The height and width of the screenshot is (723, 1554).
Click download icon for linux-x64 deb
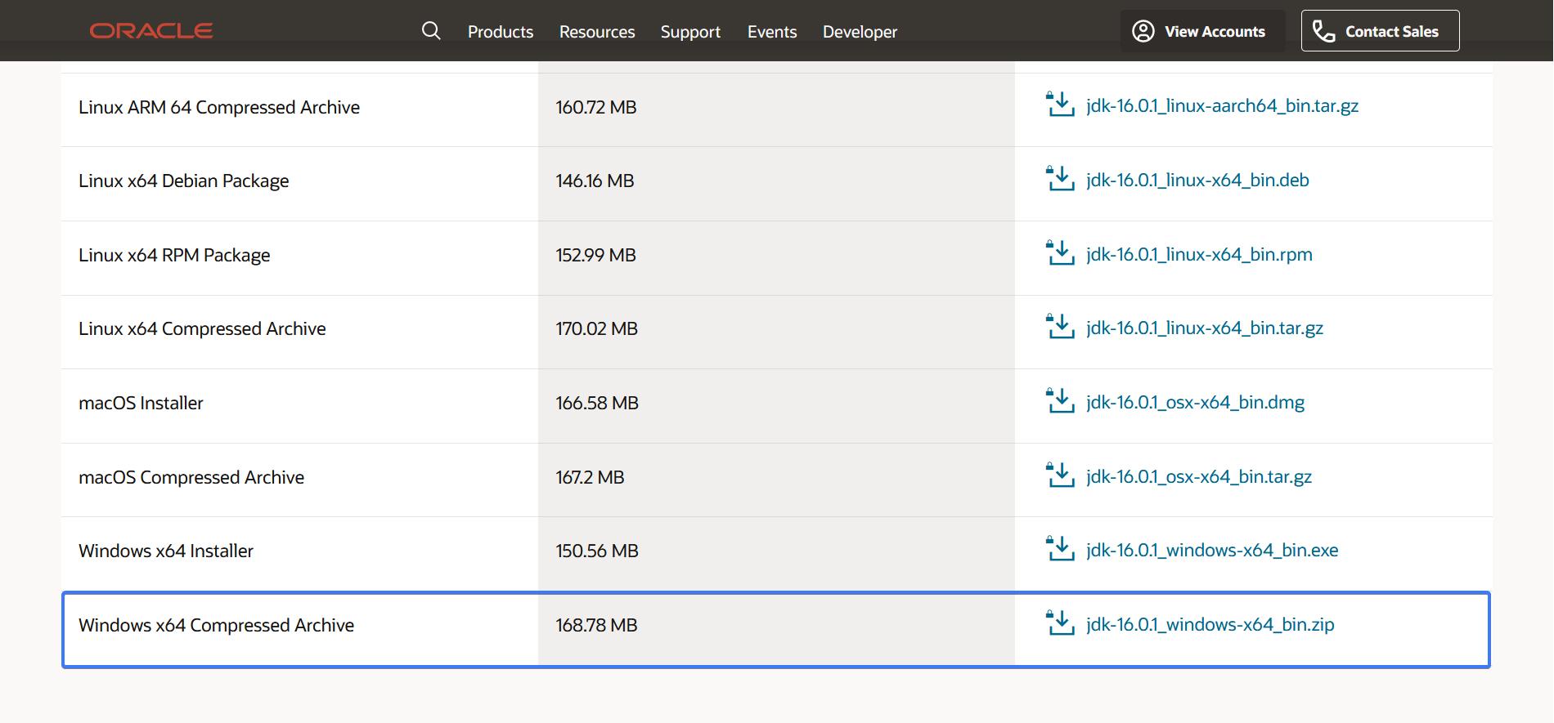[1060, 179]
